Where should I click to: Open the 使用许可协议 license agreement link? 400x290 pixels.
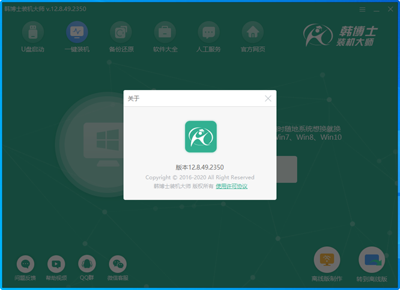[x=232, y=186]
